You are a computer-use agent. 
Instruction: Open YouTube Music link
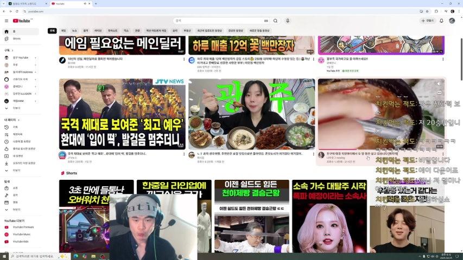pyautogui.click(x=21, y=235)
